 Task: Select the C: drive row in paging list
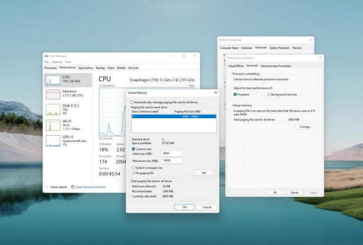[173, 116]
